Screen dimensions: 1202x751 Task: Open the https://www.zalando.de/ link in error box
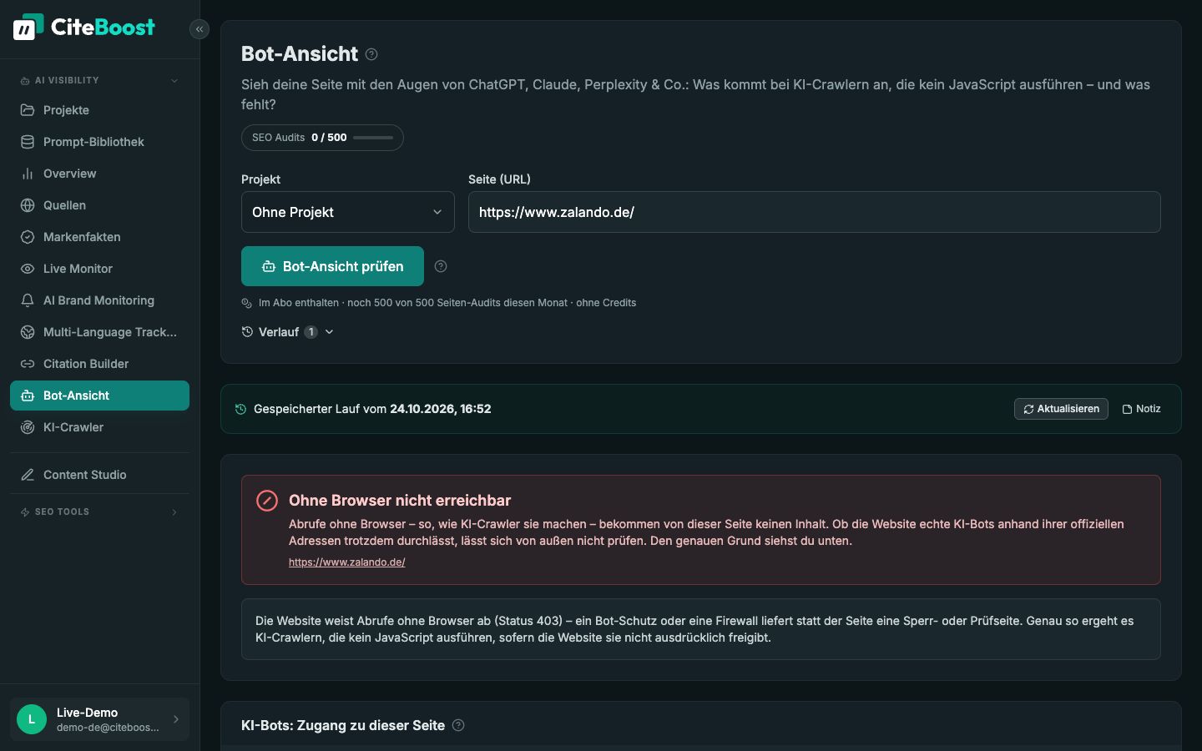coord(347,562)
